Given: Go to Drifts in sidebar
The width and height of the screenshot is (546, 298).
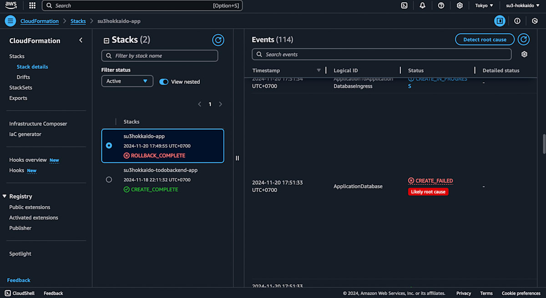Looking at the screenshot, I should pos(23,77).
